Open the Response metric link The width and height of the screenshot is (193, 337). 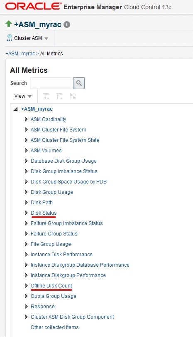point(43,307)
